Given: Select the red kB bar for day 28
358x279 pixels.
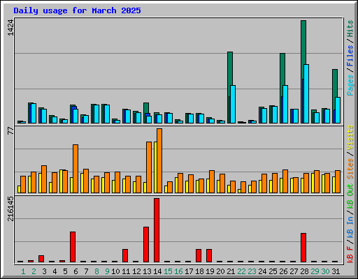Looking at the screenshot, I should [303, 248].
